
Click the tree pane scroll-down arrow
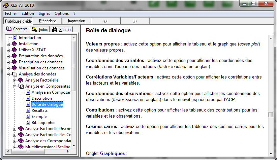74,146
